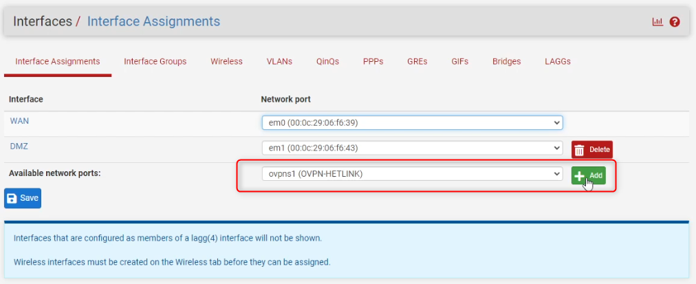Open the DMZ network port dropdown
696x284 pixels.
[x=412, y=148]
